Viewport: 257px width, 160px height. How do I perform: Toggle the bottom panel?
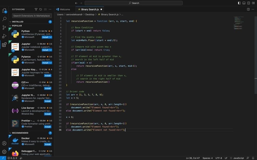coord(244,3)
